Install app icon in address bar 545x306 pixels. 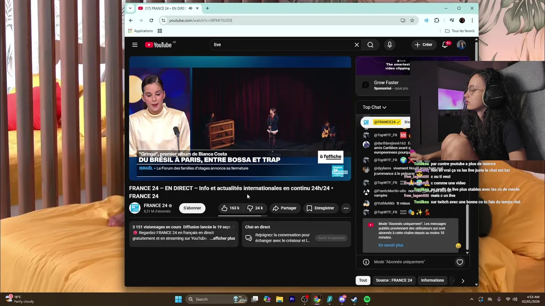(403, 20)
